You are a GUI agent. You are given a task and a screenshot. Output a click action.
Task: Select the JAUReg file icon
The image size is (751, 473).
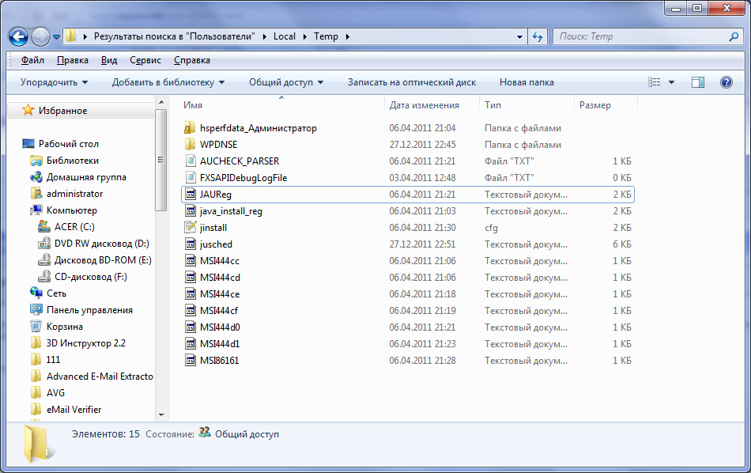[x=191, y=194]
